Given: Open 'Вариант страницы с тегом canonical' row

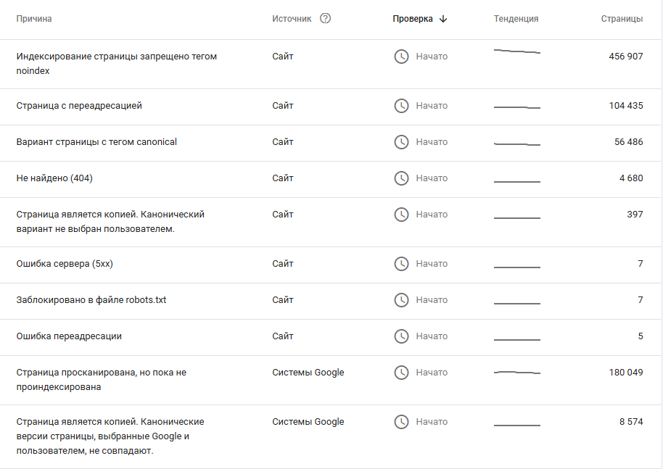Looking at the screenshot, I should [x=96, y=142].
